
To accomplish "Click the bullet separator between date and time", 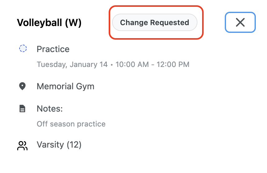I will [x=111, y=65].
